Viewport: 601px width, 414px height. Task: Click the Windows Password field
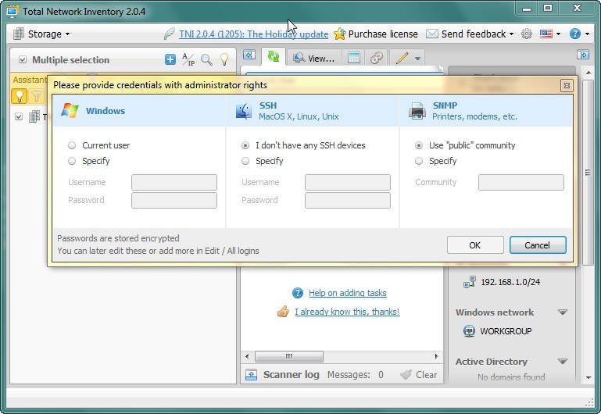click(x=174, y=200)
